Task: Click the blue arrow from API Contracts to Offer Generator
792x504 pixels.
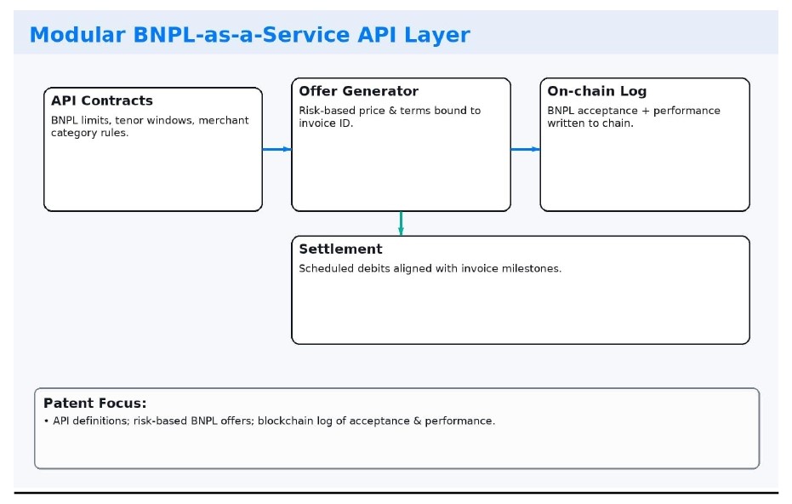Action: [276, 149]
